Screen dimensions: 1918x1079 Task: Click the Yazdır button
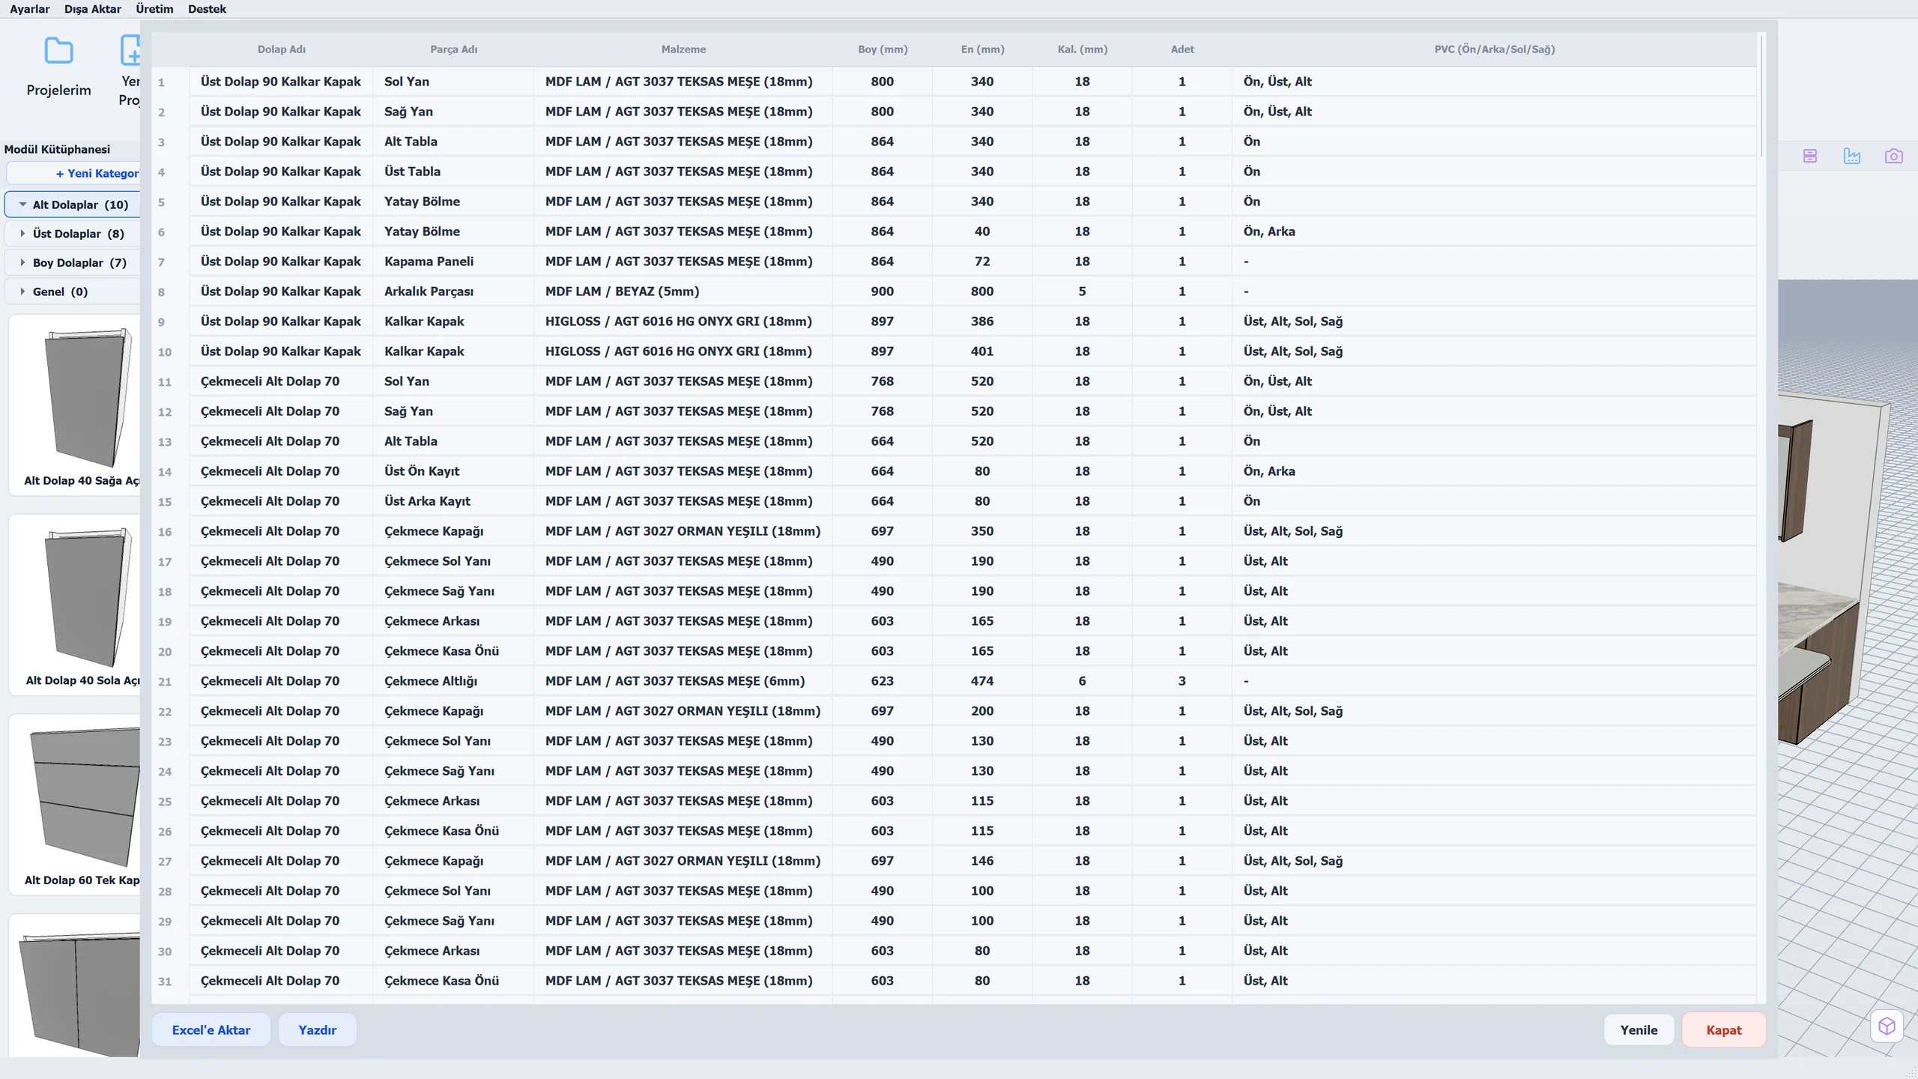tap(318, 1030)
